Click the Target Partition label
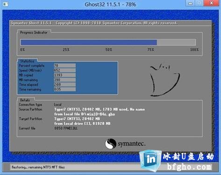 click(30, 119)
